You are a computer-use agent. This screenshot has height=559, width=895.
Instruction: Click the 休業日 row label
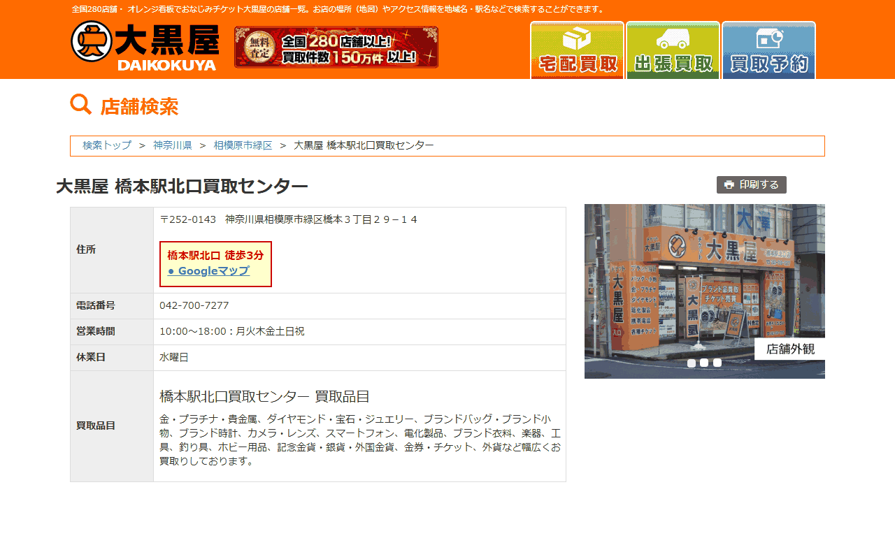click(x=91, y=357)
